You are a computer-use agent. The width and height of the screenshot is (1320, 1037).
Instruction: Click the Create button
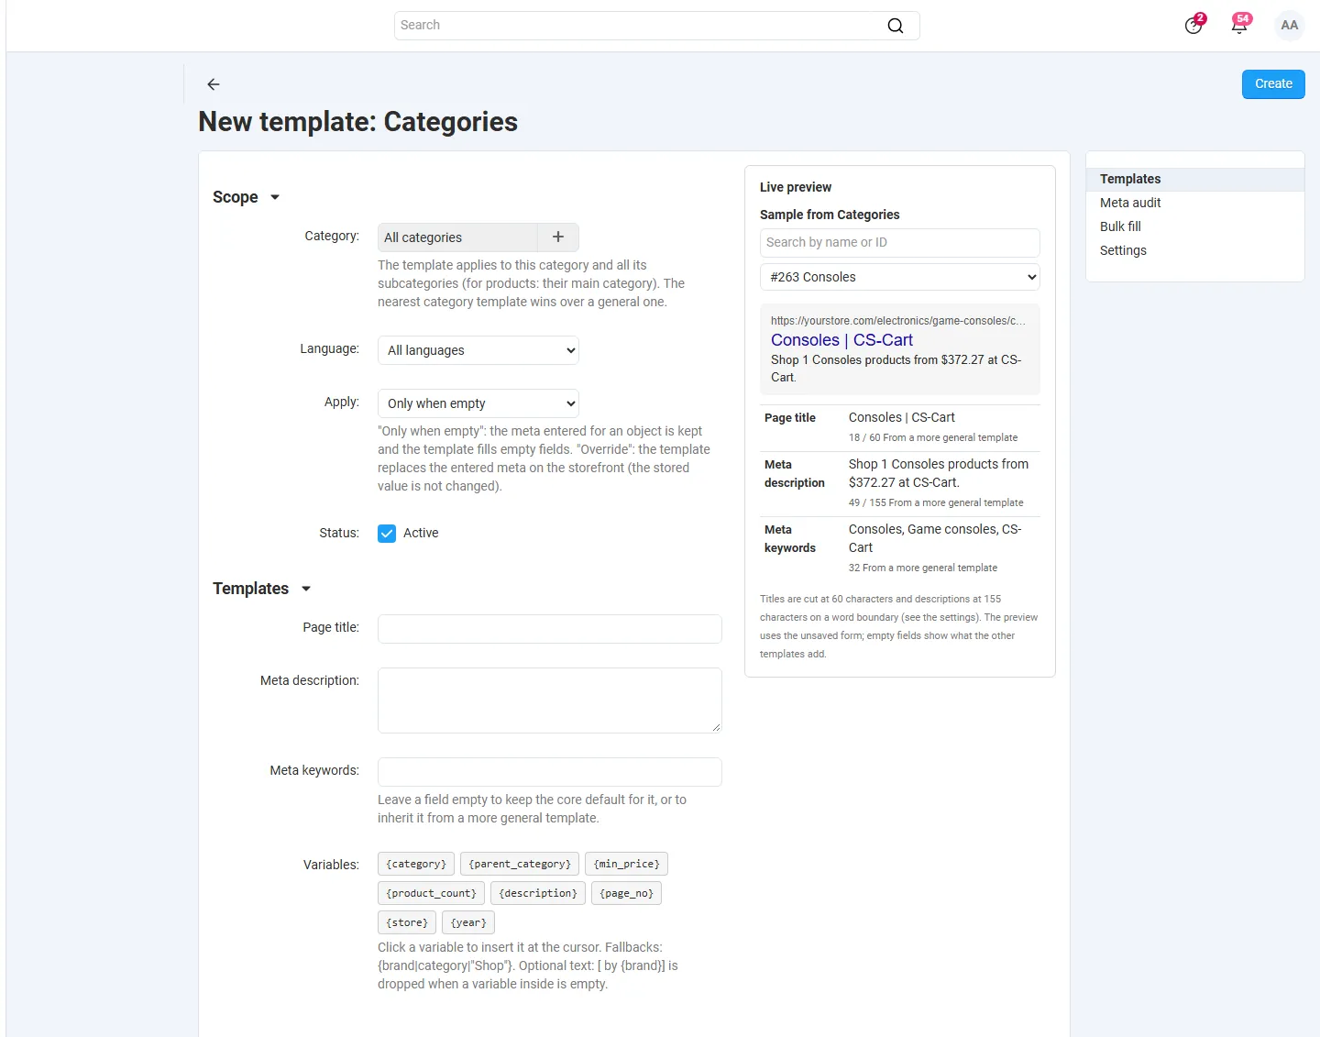pyautogui.click(x=1273, y=84)
